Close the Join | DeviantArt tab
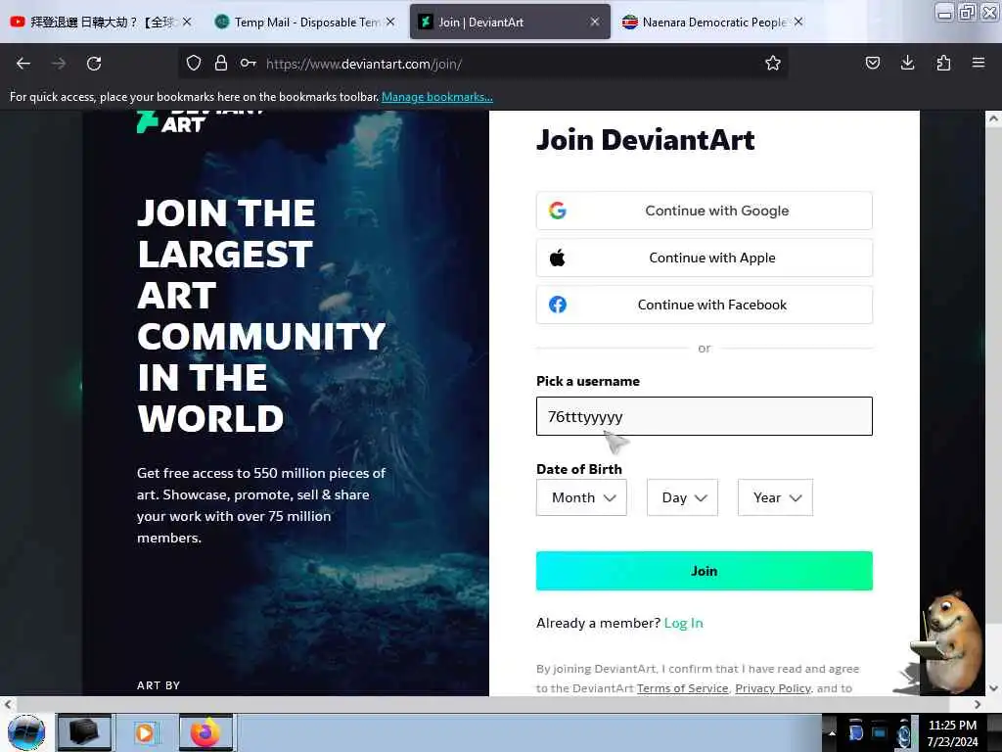Viewport: 1002px width, 752px height. [594, 22]
